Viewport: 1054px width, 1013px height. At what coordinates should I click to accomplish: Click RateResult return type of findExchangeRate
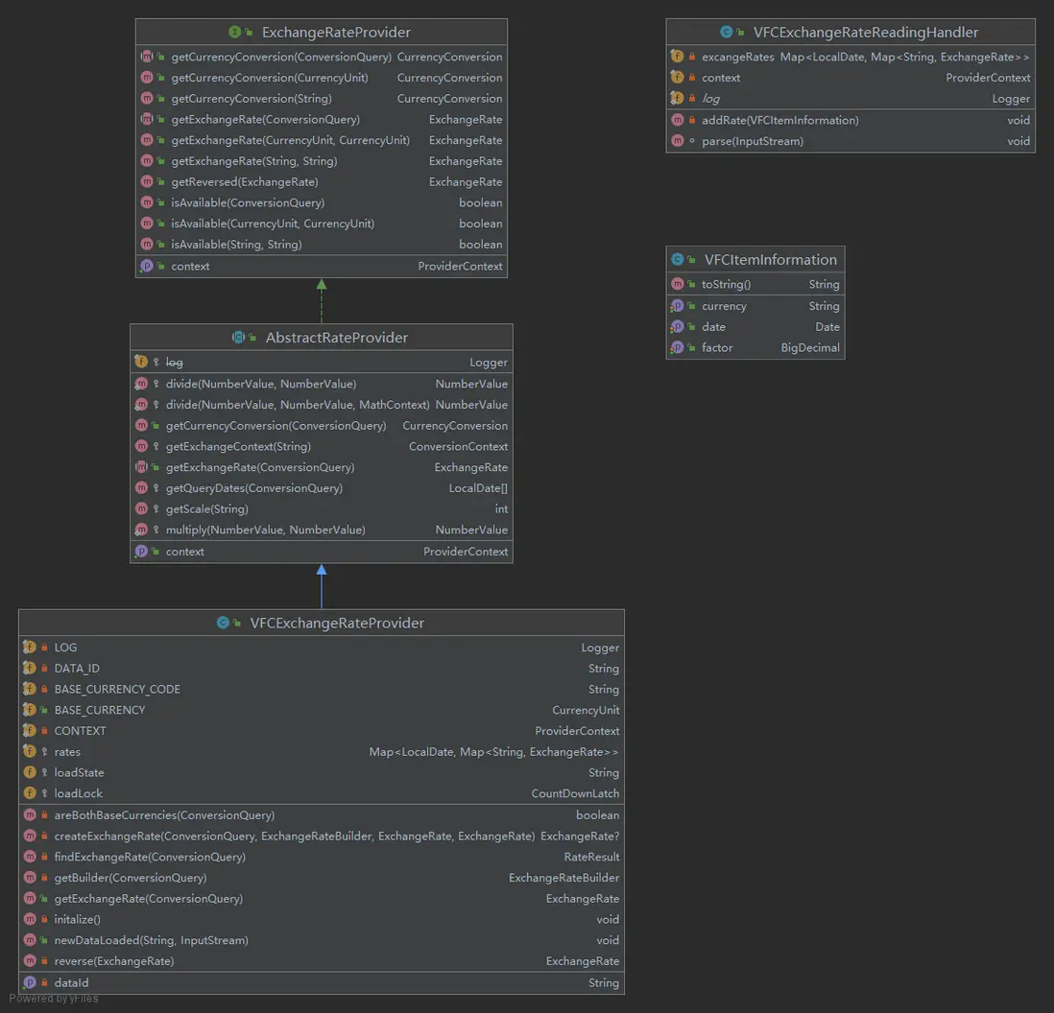pyautogui.click(x=591, y=857)
